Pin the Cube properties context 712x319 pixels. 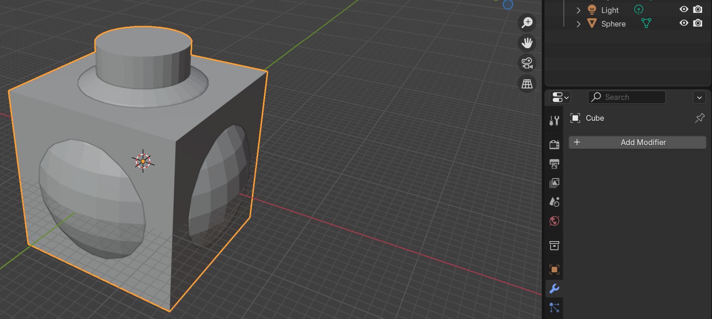[699, 118]
